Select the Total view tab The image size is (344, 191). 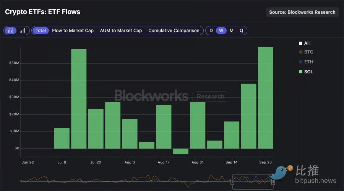41,31
